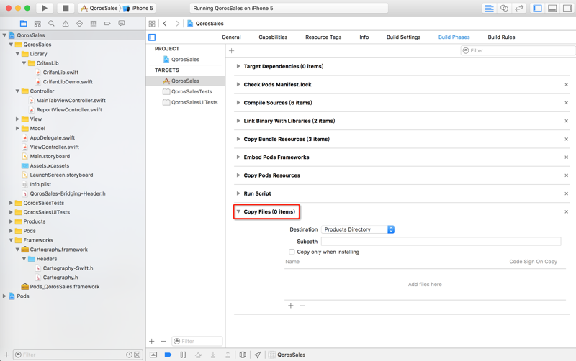Switch to the Info tab
The height and width of the screenshot is (361, 576).
[364, 37]
